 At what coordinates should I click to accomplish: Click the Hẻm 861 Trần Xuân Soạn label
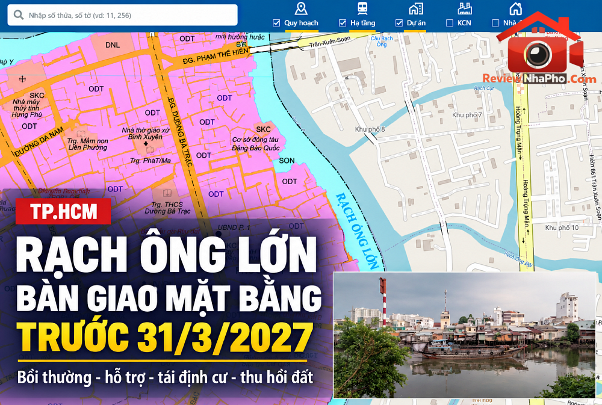pyautogui.click(x=596, y=187)
